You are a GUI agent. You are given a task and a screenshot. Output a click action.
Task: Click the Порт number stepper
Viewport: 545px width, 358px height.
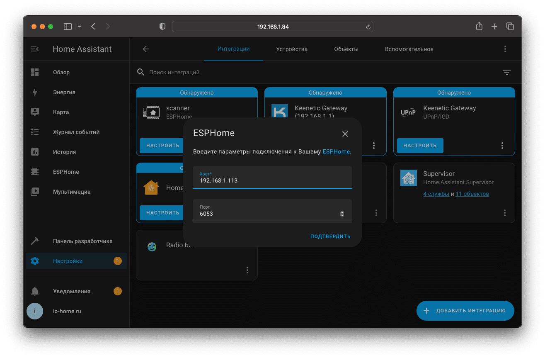(342, 214)
